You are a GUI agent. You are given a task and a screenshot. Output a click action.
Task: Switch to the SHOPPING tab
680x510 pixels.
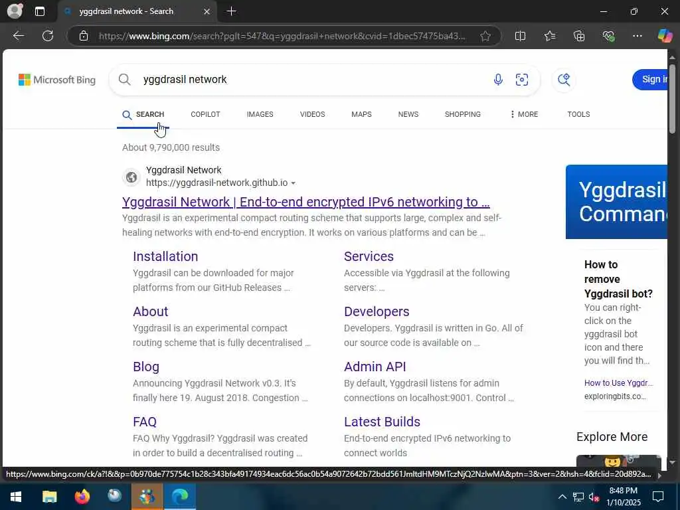click(462, 114)
